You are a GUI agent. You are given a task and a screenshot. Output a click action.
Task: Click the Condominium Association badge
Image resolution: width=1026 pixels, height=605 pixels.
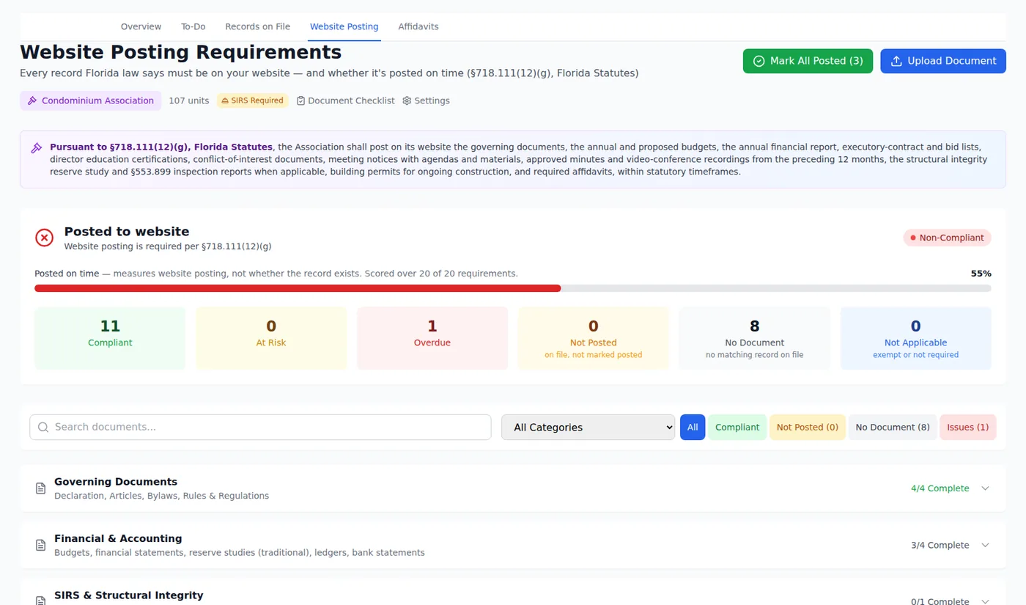[x=91, y=100]
